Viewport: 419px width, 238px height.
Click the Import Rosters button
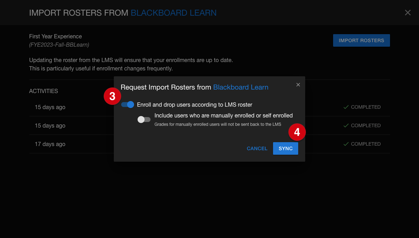click(x=361, y=40)
